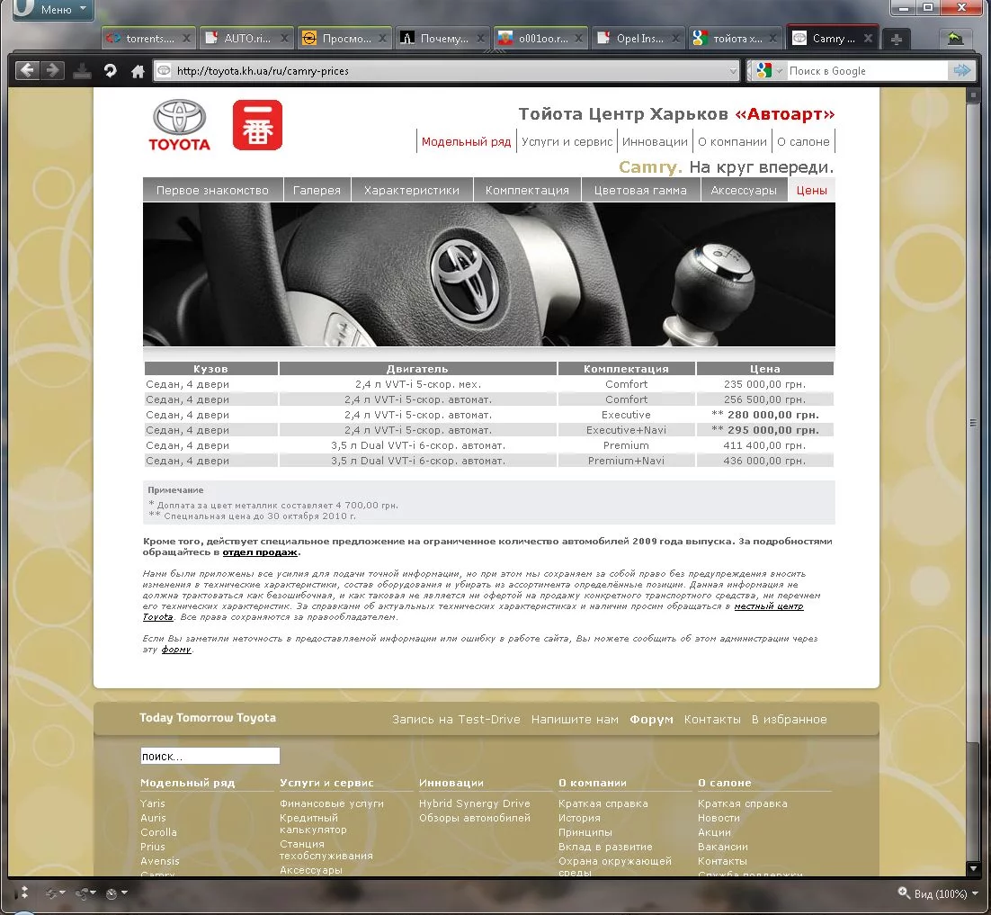This screenshot has width=991, height=915.
Task: Open Услуги и сервис in top navigation
Action: pyautogui.click(x=567, y=141)
